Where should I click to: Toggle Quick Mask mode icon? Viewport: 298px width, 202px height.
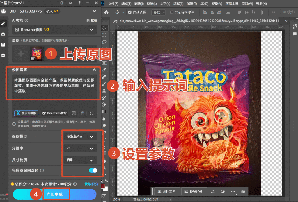click(x=104, y=196)
